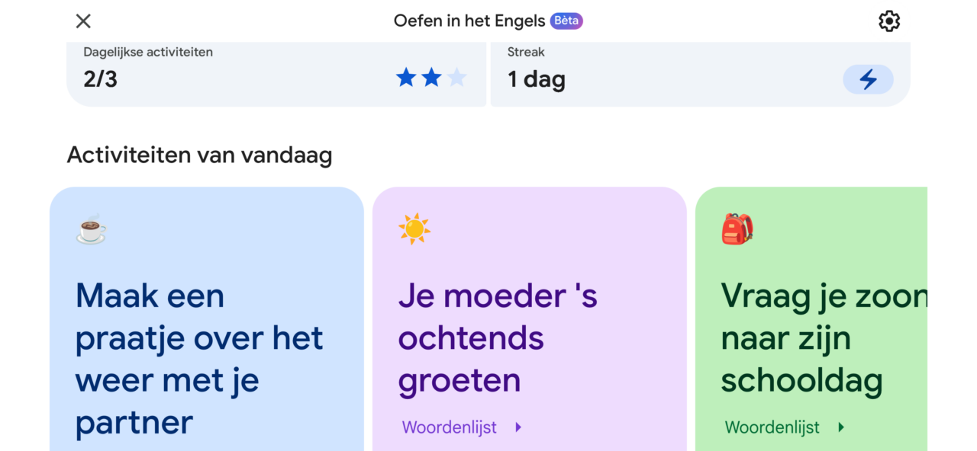Start 'Je moeder 's ochtends groeten' activity
This screenshot has height=451, width=977.
coord(498,337)
